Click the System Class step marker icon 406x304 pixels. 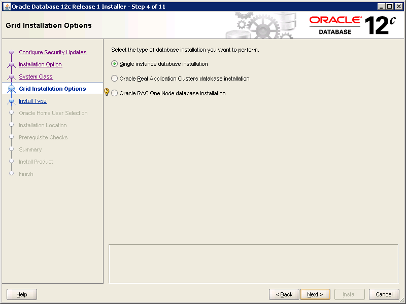(11, 77)
